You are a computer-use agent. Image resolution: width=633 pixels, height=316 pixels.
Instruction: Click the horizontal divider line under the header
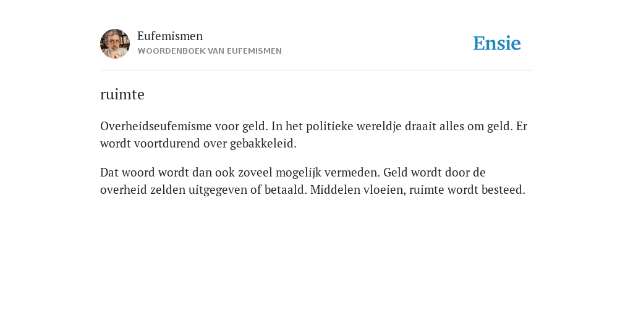click(x=316, y=70)
